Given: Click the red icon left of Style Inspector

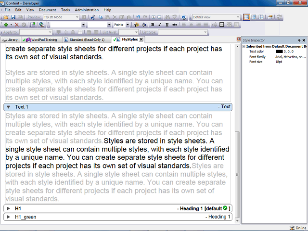Looking at the screenshot, I should click(x=239, y=39).
